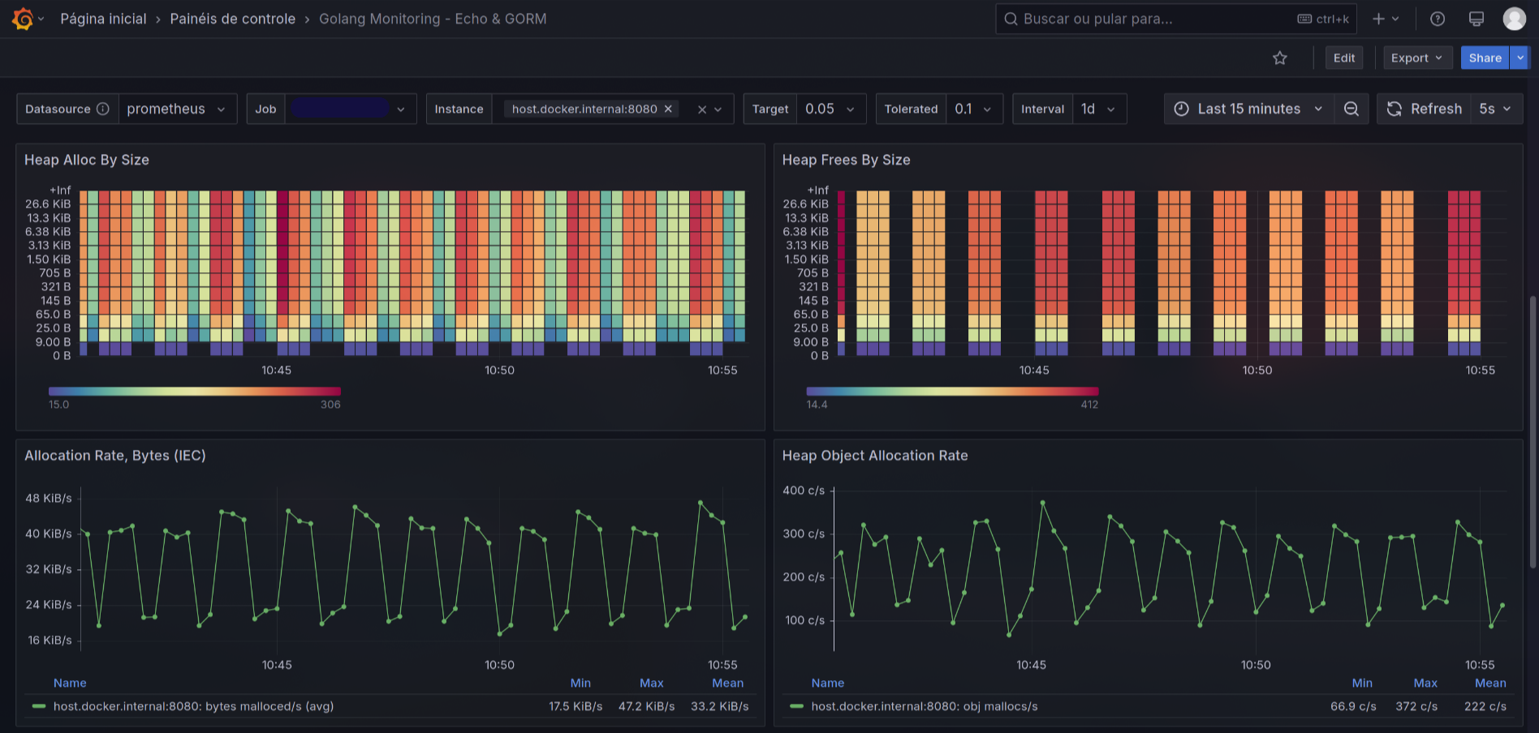Open the help menu question mark icon
The width and height of the screenshot is (1539, 733).
[1438, 19]
